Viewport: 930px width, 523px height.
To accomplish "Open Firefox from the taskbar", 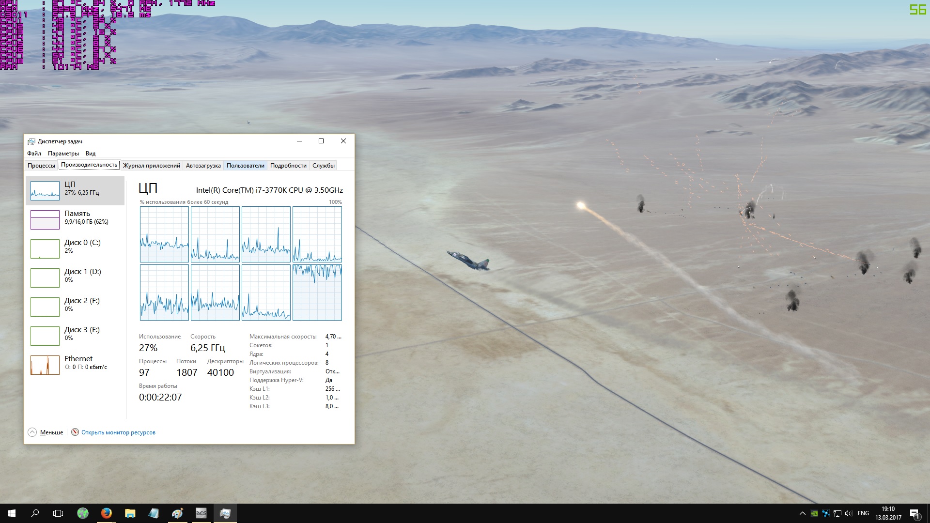I will point(107,513).
